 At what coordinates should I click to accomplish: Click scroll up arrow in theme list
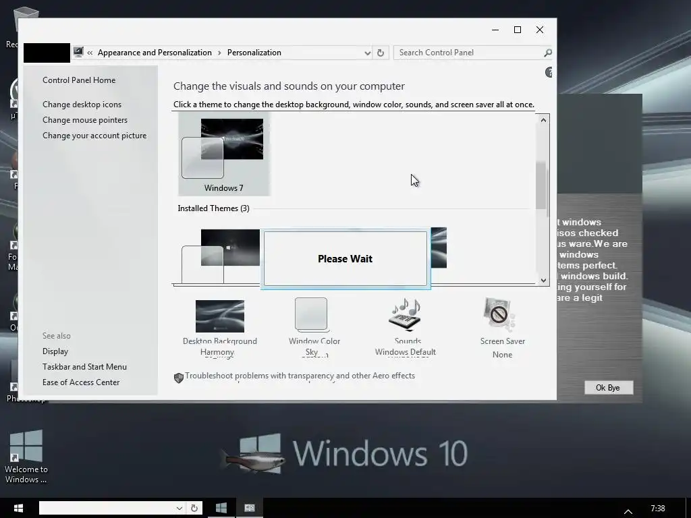click(x=543, y=120)
